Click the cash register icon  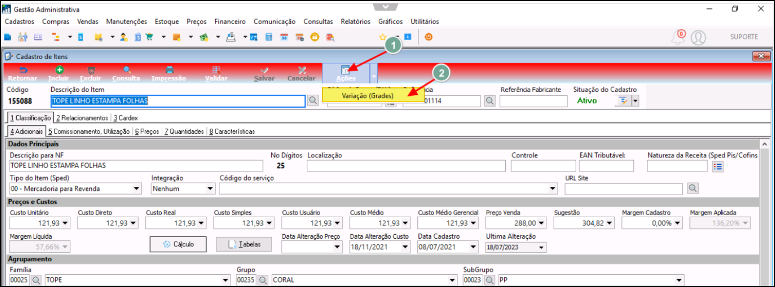[x=232, y=37]
